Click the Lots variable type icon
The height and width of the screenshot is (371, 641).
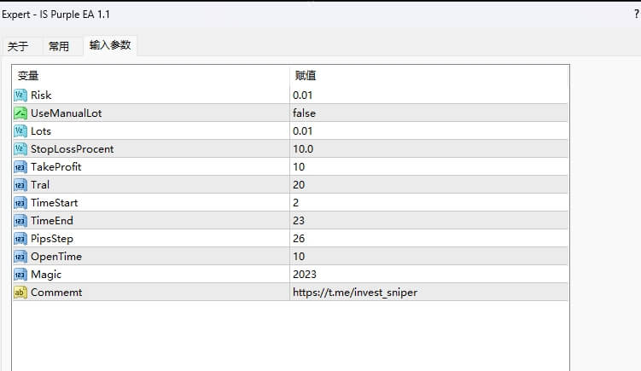pyautogui.click(x=20, y=130)
